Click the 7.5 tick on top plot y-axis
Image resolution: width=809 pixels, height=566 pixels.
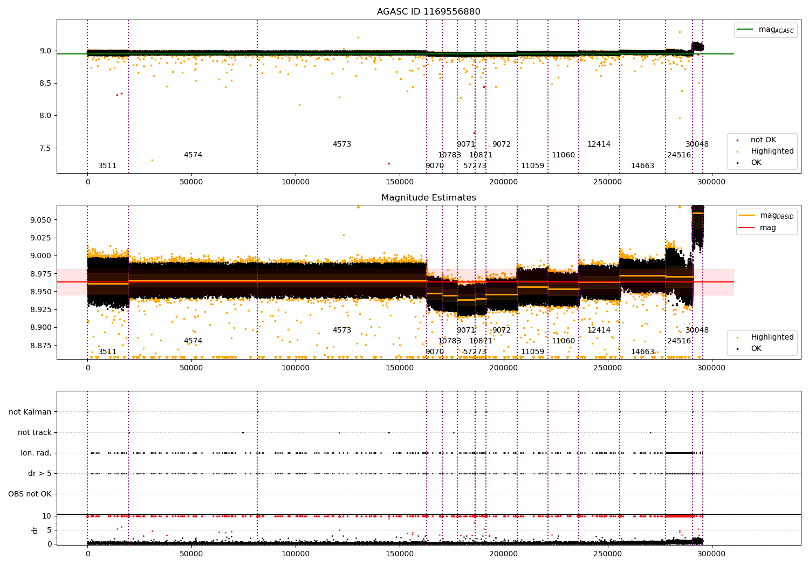45,148
